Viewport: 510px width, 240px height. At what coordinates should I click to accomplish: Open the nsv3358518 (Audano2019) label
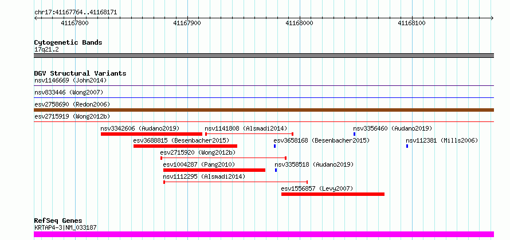pos(314,164)
